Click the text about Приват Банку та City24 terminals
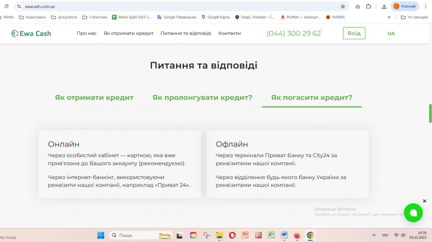This screenshot has height=242, width=432. (276, 159)
